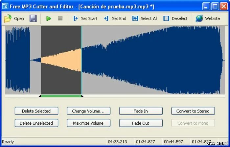Click the Delete Unselected button

coord(36,123)
